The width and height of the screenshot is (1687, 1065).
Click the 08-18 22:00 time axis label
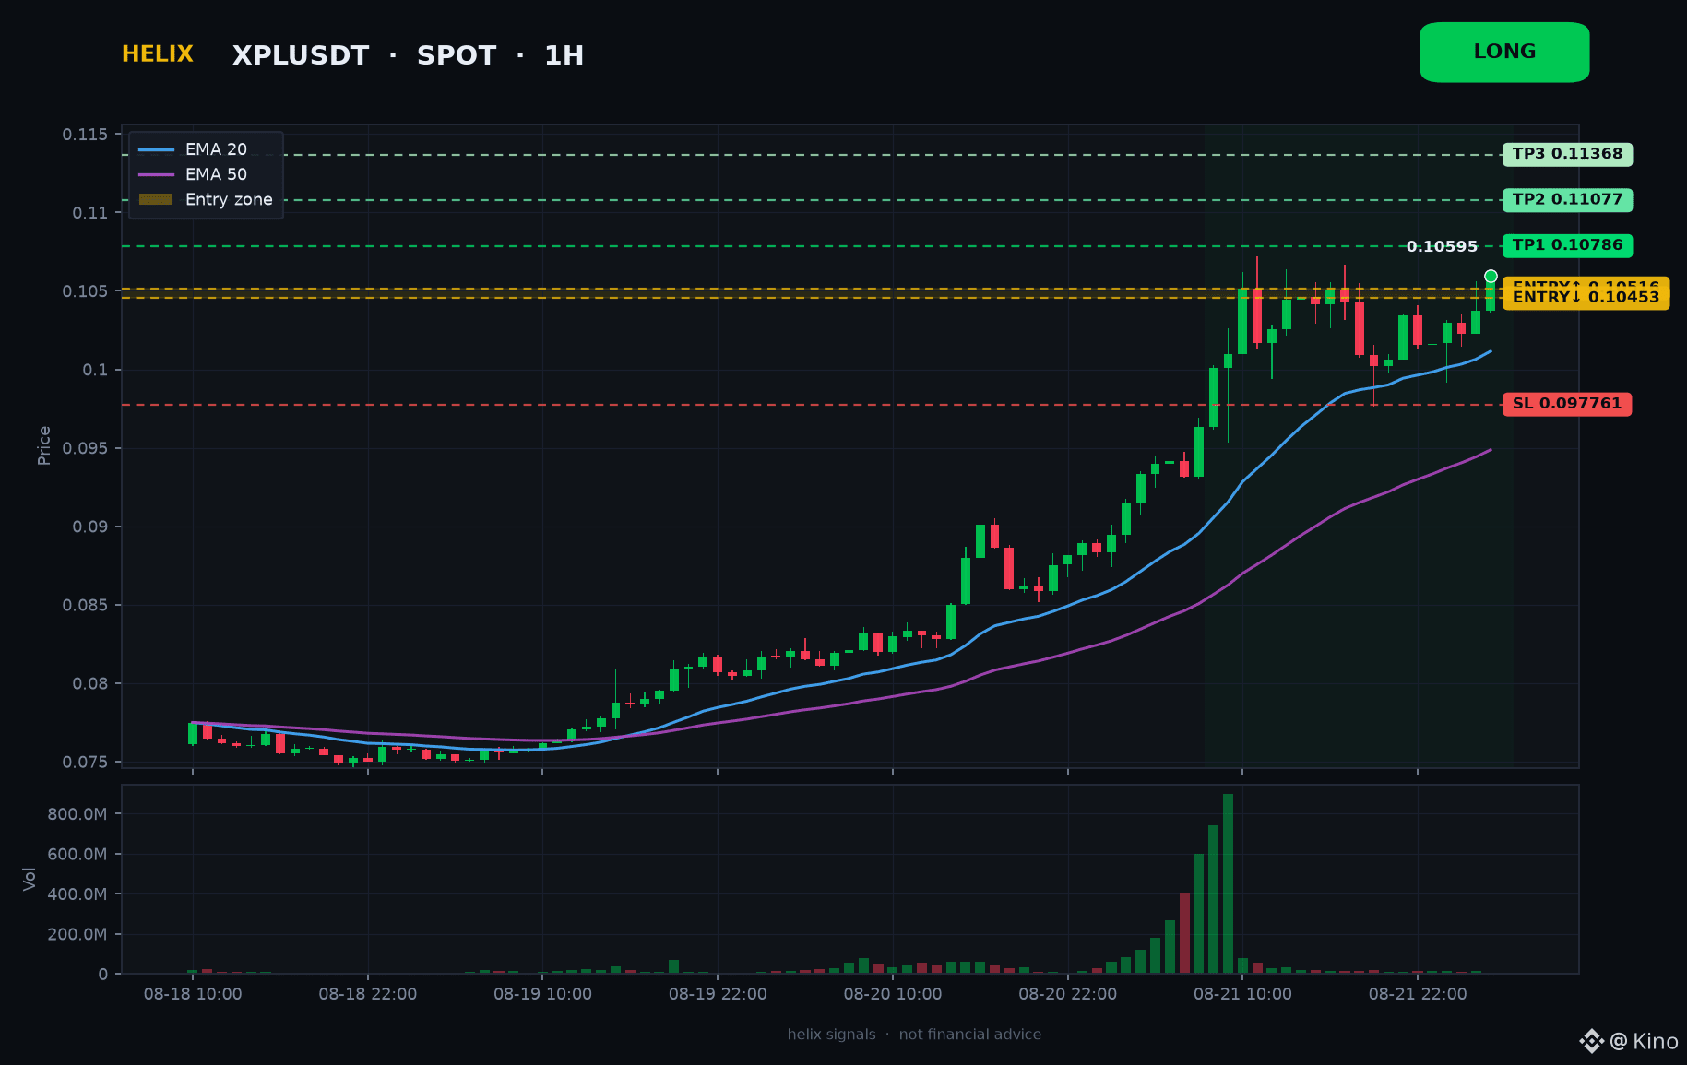(368, 994)
